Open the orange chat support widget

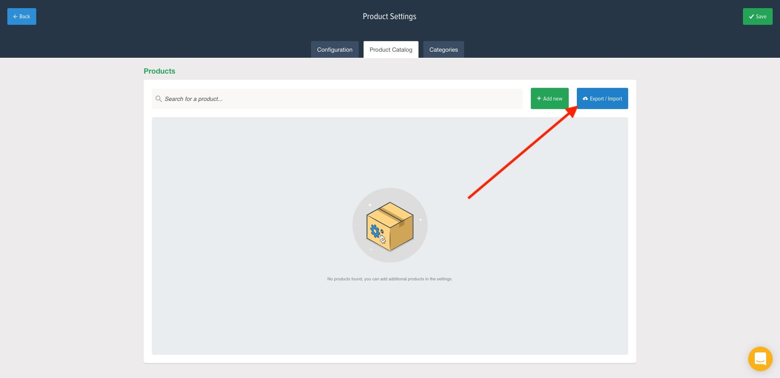(x=760, y=359)
